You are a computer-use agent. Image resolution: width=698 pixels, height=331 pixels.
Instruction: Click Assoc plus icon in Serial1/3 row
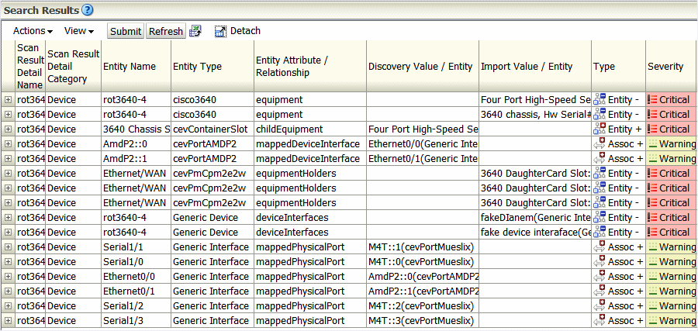[x=600, y=320]
